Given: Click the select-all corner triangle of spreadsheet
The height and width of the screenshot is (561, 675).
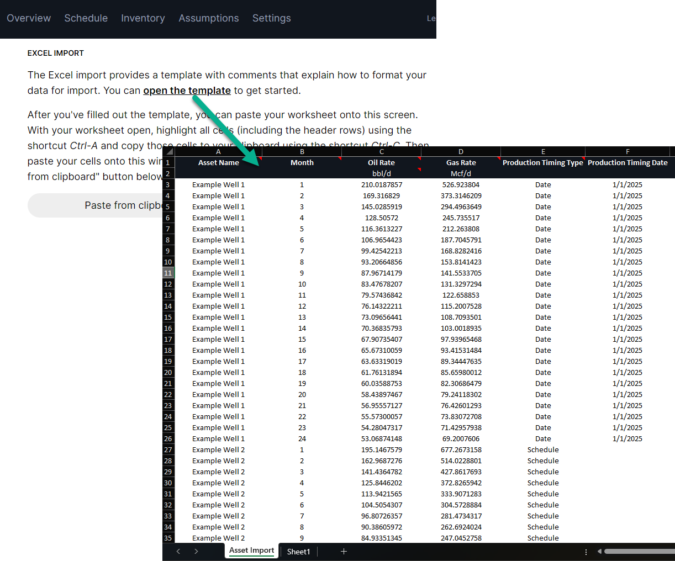Looking at the screenshot, I should coord(169,152).
